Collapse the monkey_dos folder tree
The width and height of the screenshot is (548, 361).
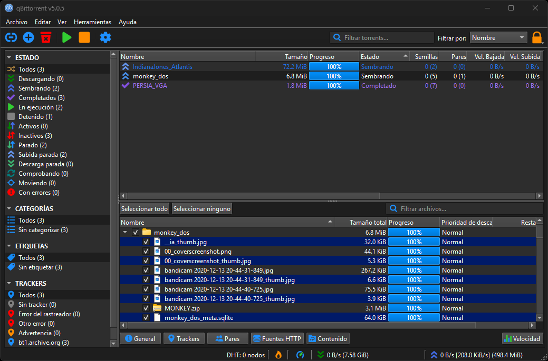pos(125,233)
